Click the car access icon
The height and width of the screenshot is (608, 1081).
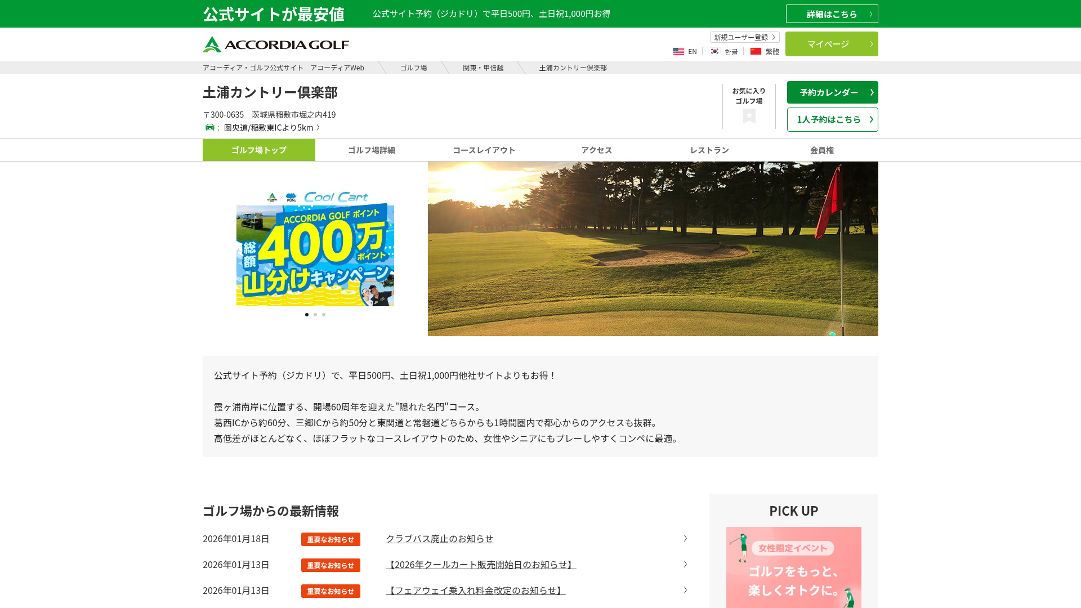(x=210, y=127)
